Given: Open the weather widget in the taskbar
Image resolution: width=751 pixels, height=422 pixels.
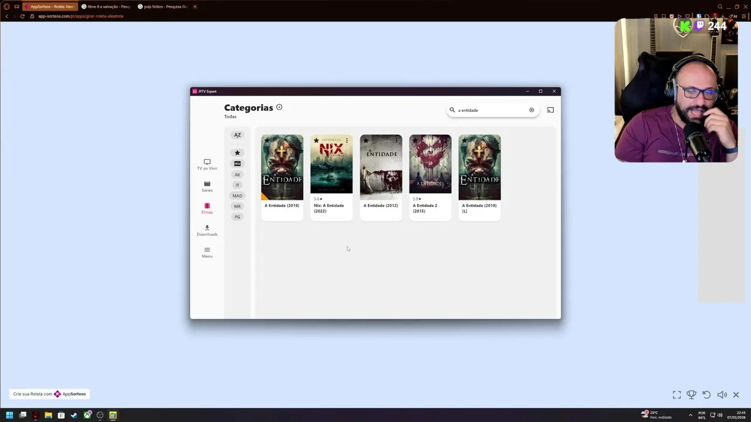Looking at the screenshot, I should [x=657, y=415].
